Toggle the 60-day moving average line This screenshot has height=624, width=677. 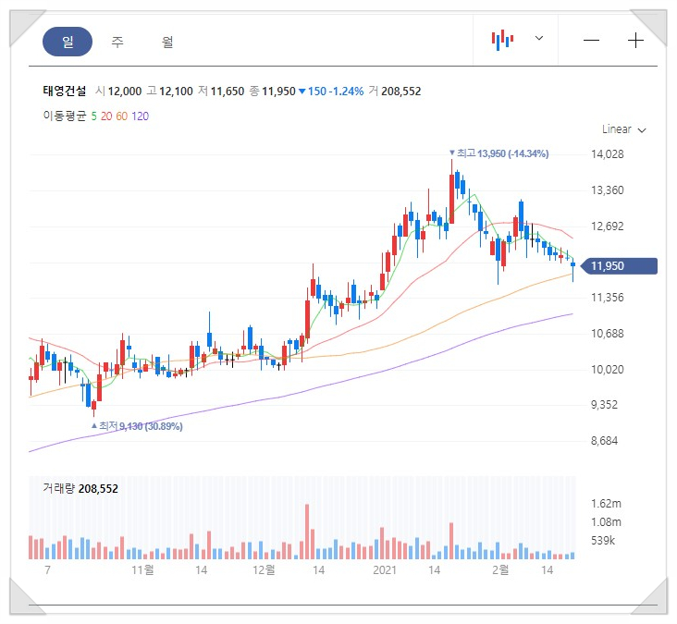pyautogui.click(x=122, y=116)
